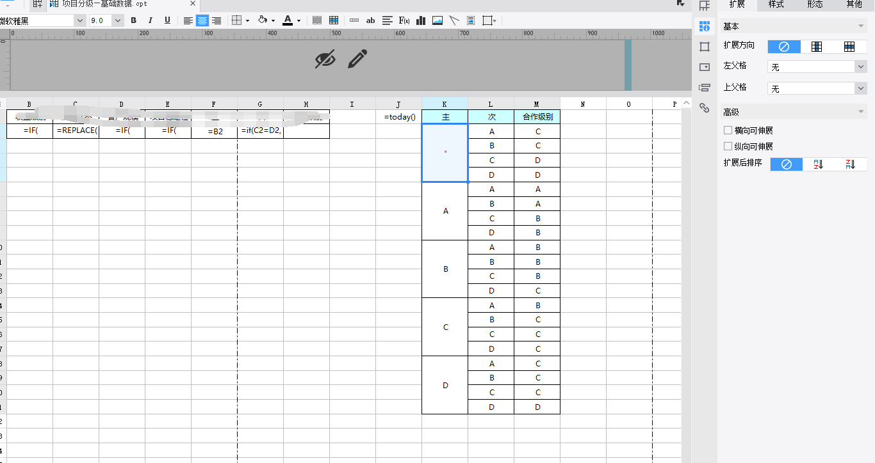Open font color dropdown arrow
The height and width of the screenshot is (463, 875).
click(x=298, y=21)
